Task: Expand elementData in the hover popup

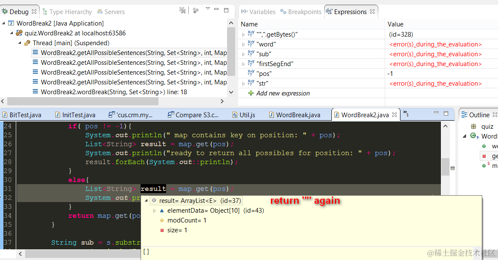Action: coord(154,211)
